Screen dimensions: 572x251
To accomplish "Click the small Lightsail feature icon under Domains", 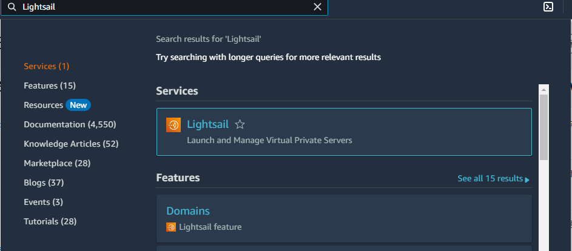I will (x=170, y=227).
